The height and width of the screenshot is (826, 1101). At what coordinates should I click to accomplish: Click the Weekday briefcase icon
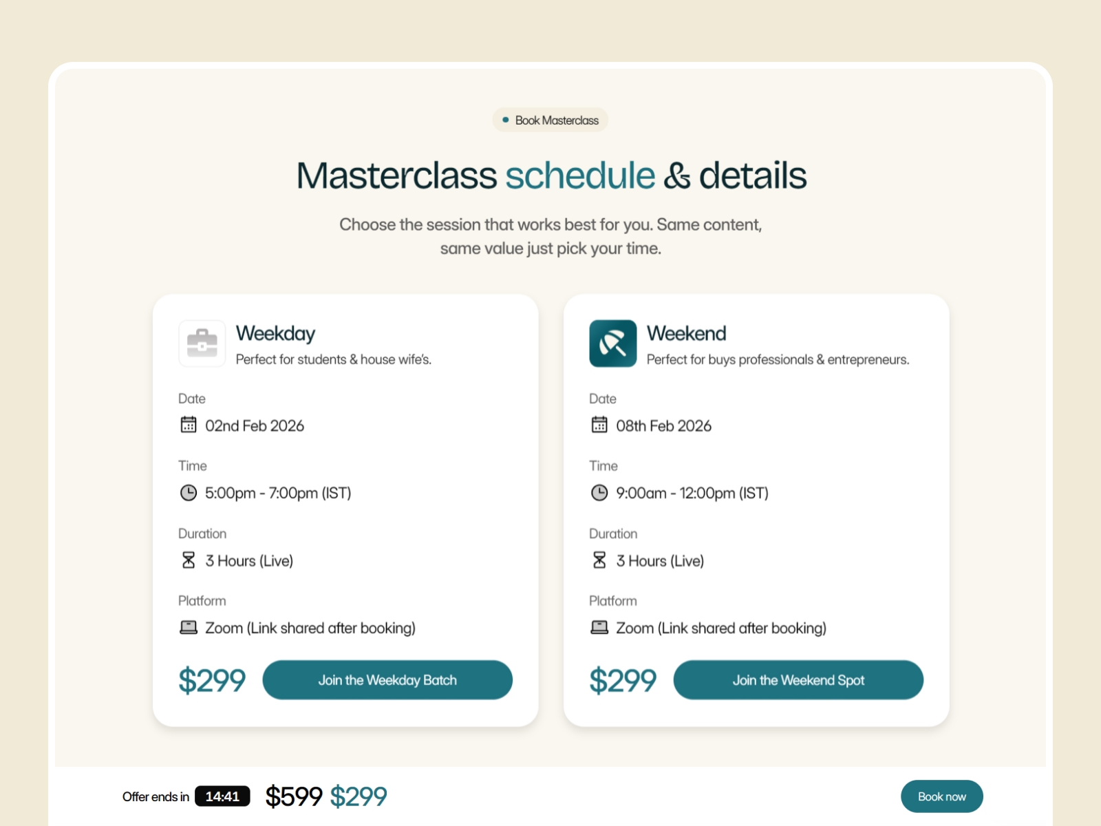(x=202, y=343)
